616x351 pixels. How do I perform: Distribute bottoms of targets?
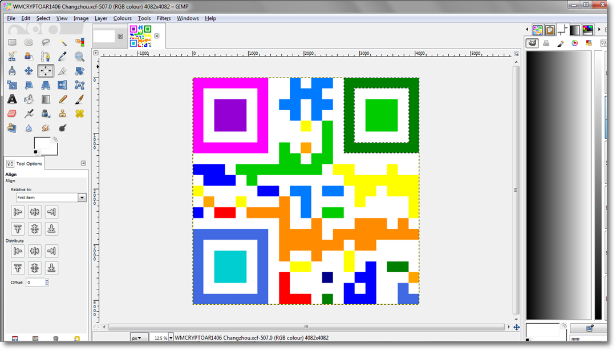(51, 268)
